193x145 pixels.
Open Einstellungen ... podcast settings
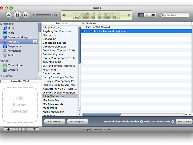click(x=77, y=122)
